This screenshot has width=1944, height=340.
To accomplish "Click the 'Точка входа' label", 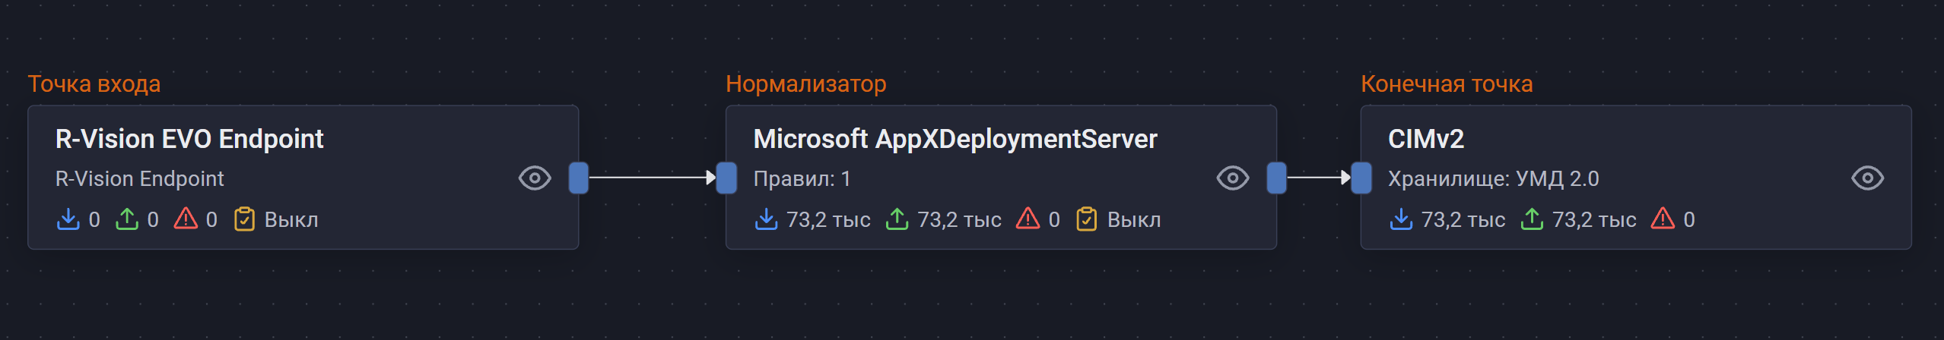I will point(94,84).
